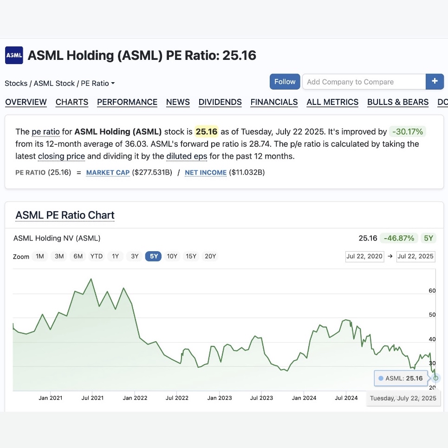
Task: Open the end date picker showing Jul 22, 2025
Action: point(416,256)
